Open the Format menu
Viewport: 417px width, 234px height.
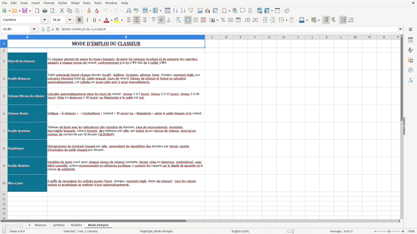point(49,3)
